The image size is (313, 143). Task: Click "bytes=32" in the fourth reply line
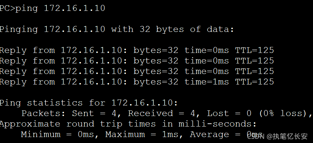pos(156,82)
